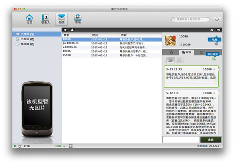Viewport: 235px width, 164px height.
Task: Select the 95508 message row
Action: click(112, 55)
